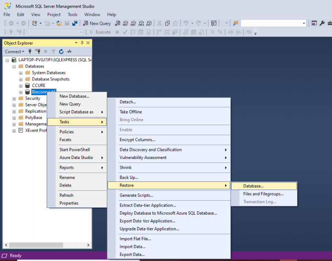
Task: Select Back Up... in the Tasks submenu
Action: [x=169, y=177]
